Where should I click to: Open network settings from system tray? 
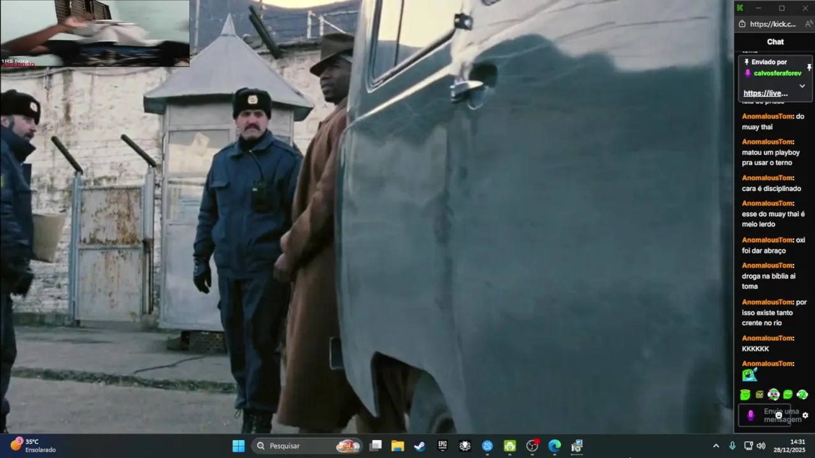748,446
